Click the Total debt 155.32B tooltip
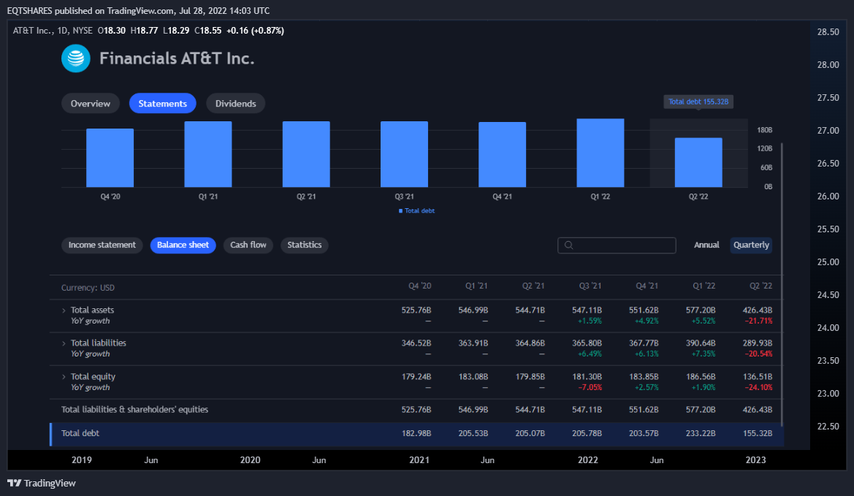 click(x=698, y=102)
